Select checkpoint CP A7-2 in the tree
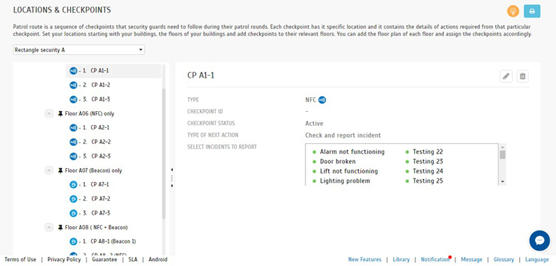This screenshot has height=266, width=556. coord(100,199)
